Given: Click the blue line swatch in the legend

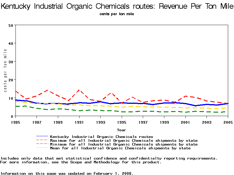Looking at the screenshot, I should 42,136.
